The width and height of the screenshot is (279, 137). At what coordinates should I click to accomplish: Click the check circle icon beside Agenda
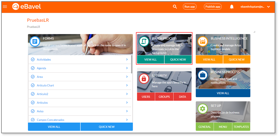tap(33, 68)
